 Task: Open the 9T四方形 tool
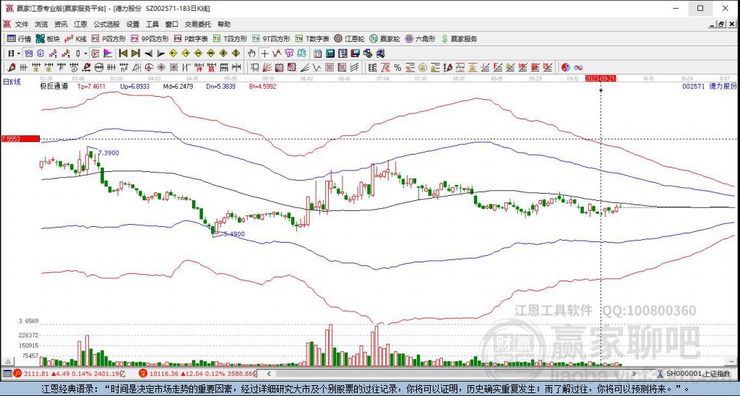click(271, 39)
